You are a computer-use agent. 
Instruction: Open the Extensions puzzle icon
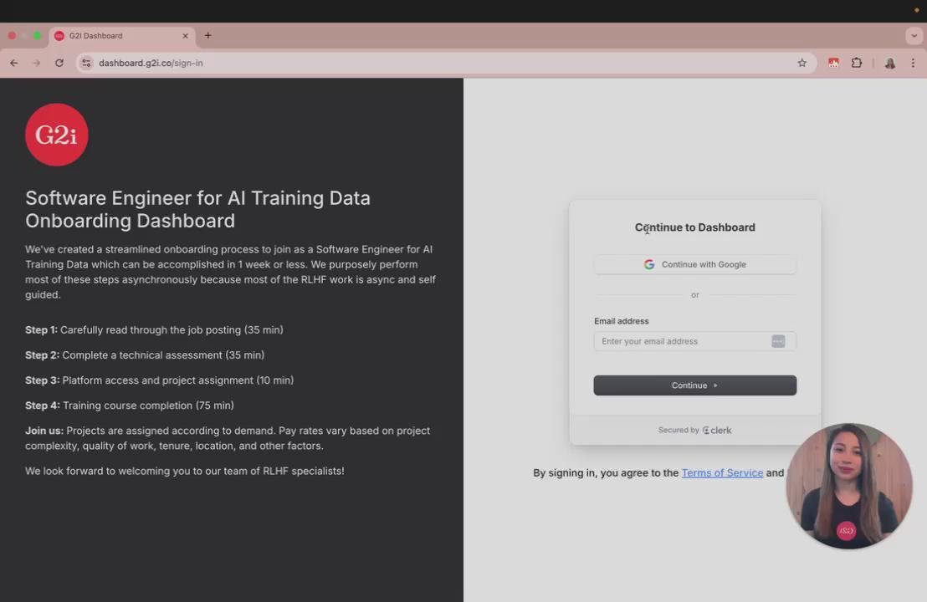click(x=857, y=63)
